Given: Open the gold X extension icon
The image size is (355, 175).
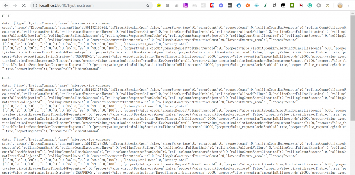Looking at the screenshot, I should [x=327, y=5].
